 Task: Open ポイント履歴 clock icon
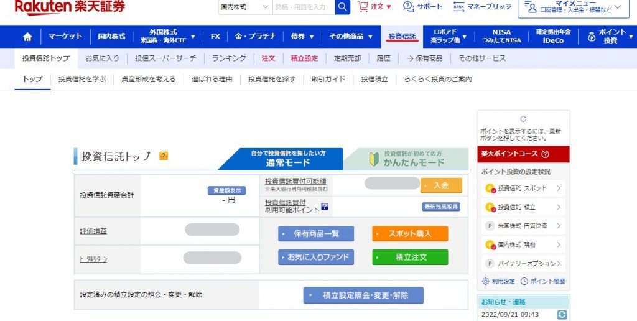pos(524,281)
